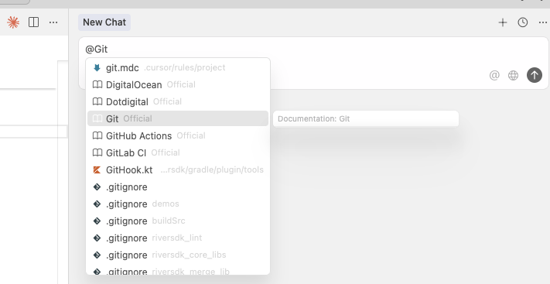Click the book icon beside GitLab CI
Viewport: 550px width, 284px height.
point(97,152)
